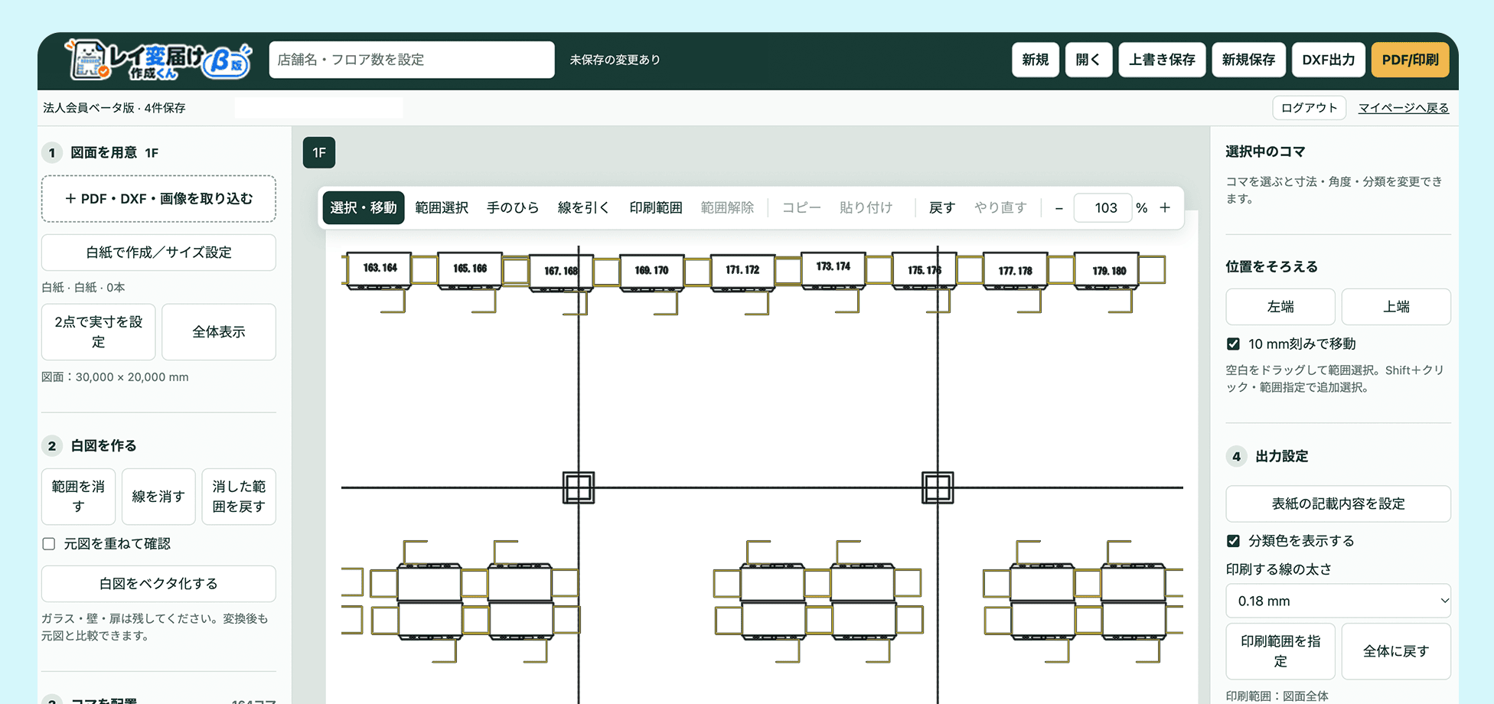Open the マイページへ戻る link

click(x=1404, y=108)
